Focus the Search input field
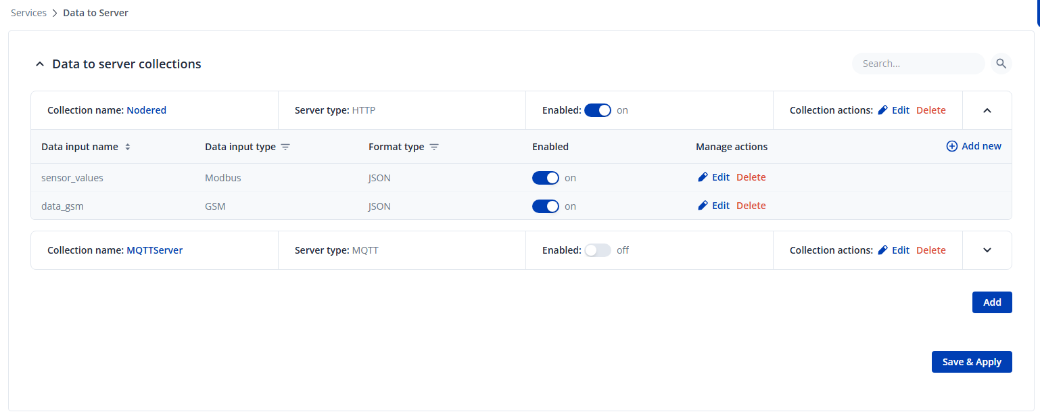This screenshot has height=416, width=1040. point(918,64)
